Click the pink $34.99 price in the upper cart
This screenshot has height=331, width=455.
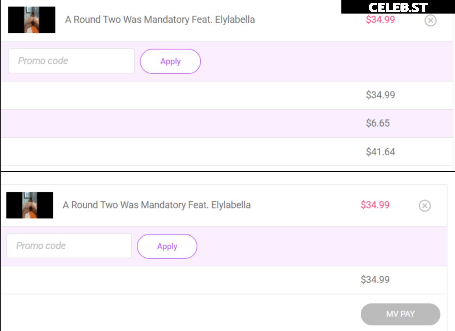[x=380, y=20]
